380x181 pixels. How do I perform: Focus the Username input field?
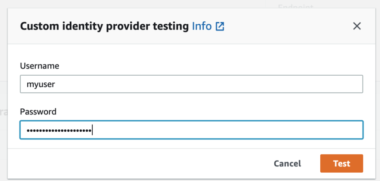point(191,84)
